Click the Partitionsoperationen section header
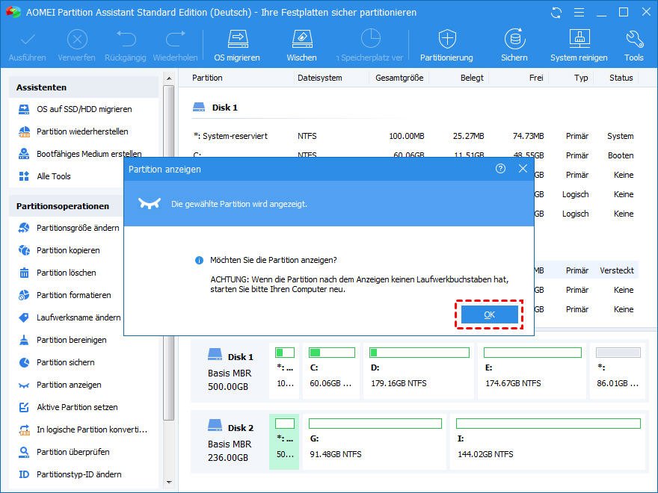Image resolution: width=658 pixels, height=493 pixels. pos(67,206)
